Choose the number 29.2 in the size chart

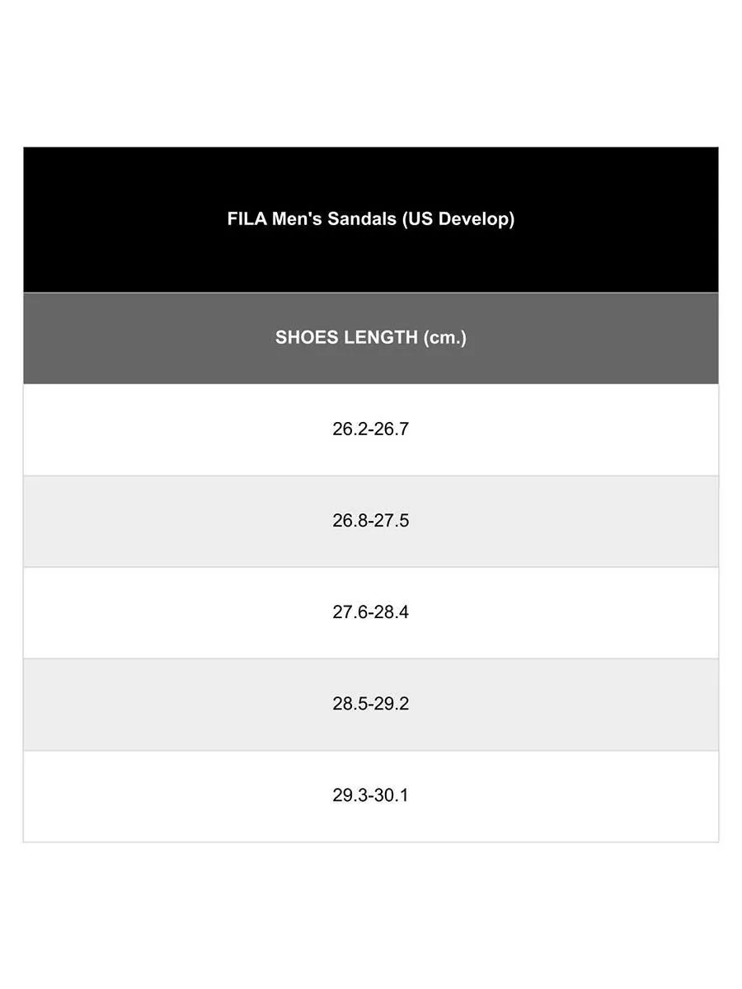click(392, 704)
